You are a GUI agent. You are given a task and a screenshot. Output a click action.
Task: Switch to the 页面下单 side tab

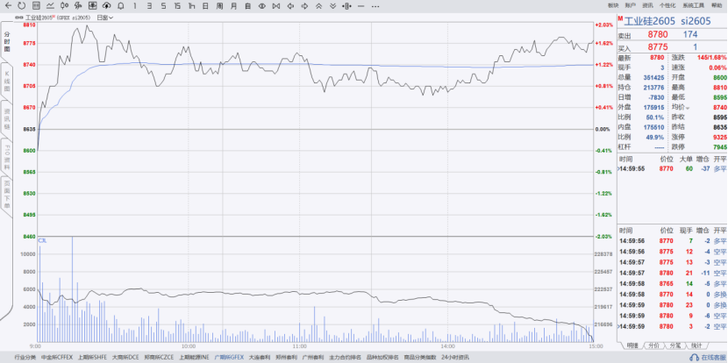[x=7, y=196]
